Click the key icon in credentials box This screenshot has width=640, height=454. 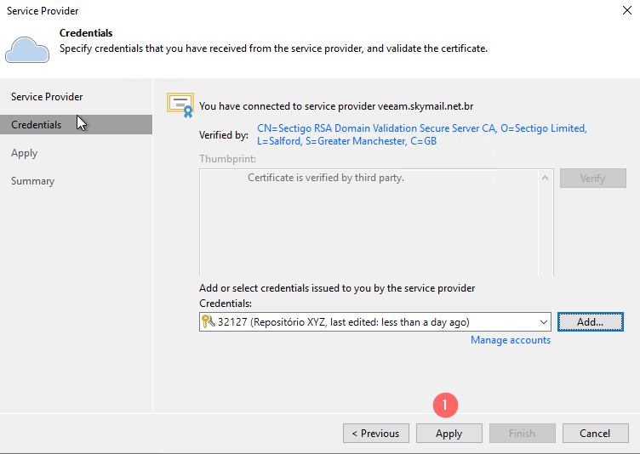pos(209,321)
